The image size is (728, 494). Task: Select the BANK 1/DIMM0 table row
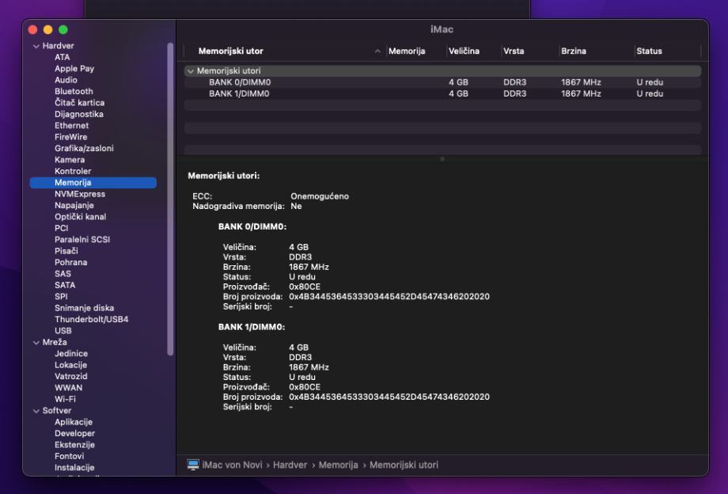click(239, 93)
